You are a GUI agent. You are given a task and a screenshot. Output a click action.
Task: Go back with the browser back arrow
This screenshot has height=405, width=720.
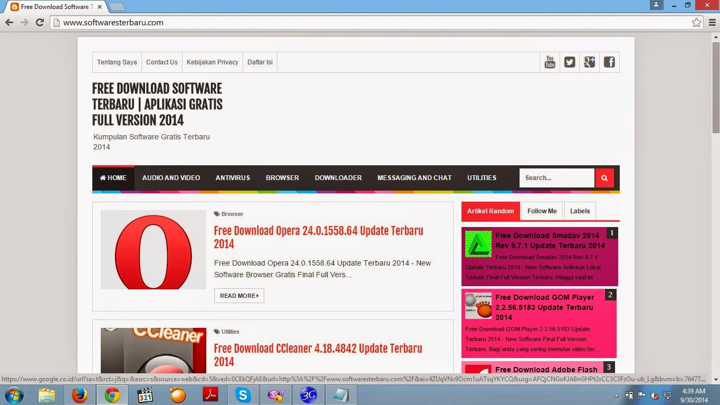point(9,23)
